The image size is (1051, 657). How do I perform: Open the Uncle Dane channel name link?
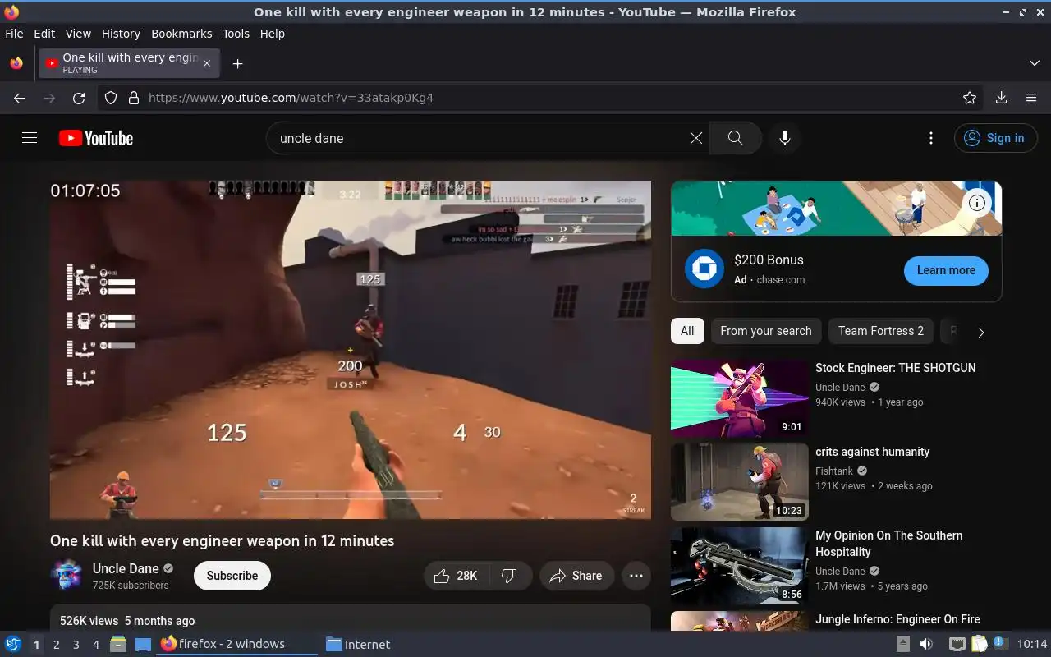126,568
